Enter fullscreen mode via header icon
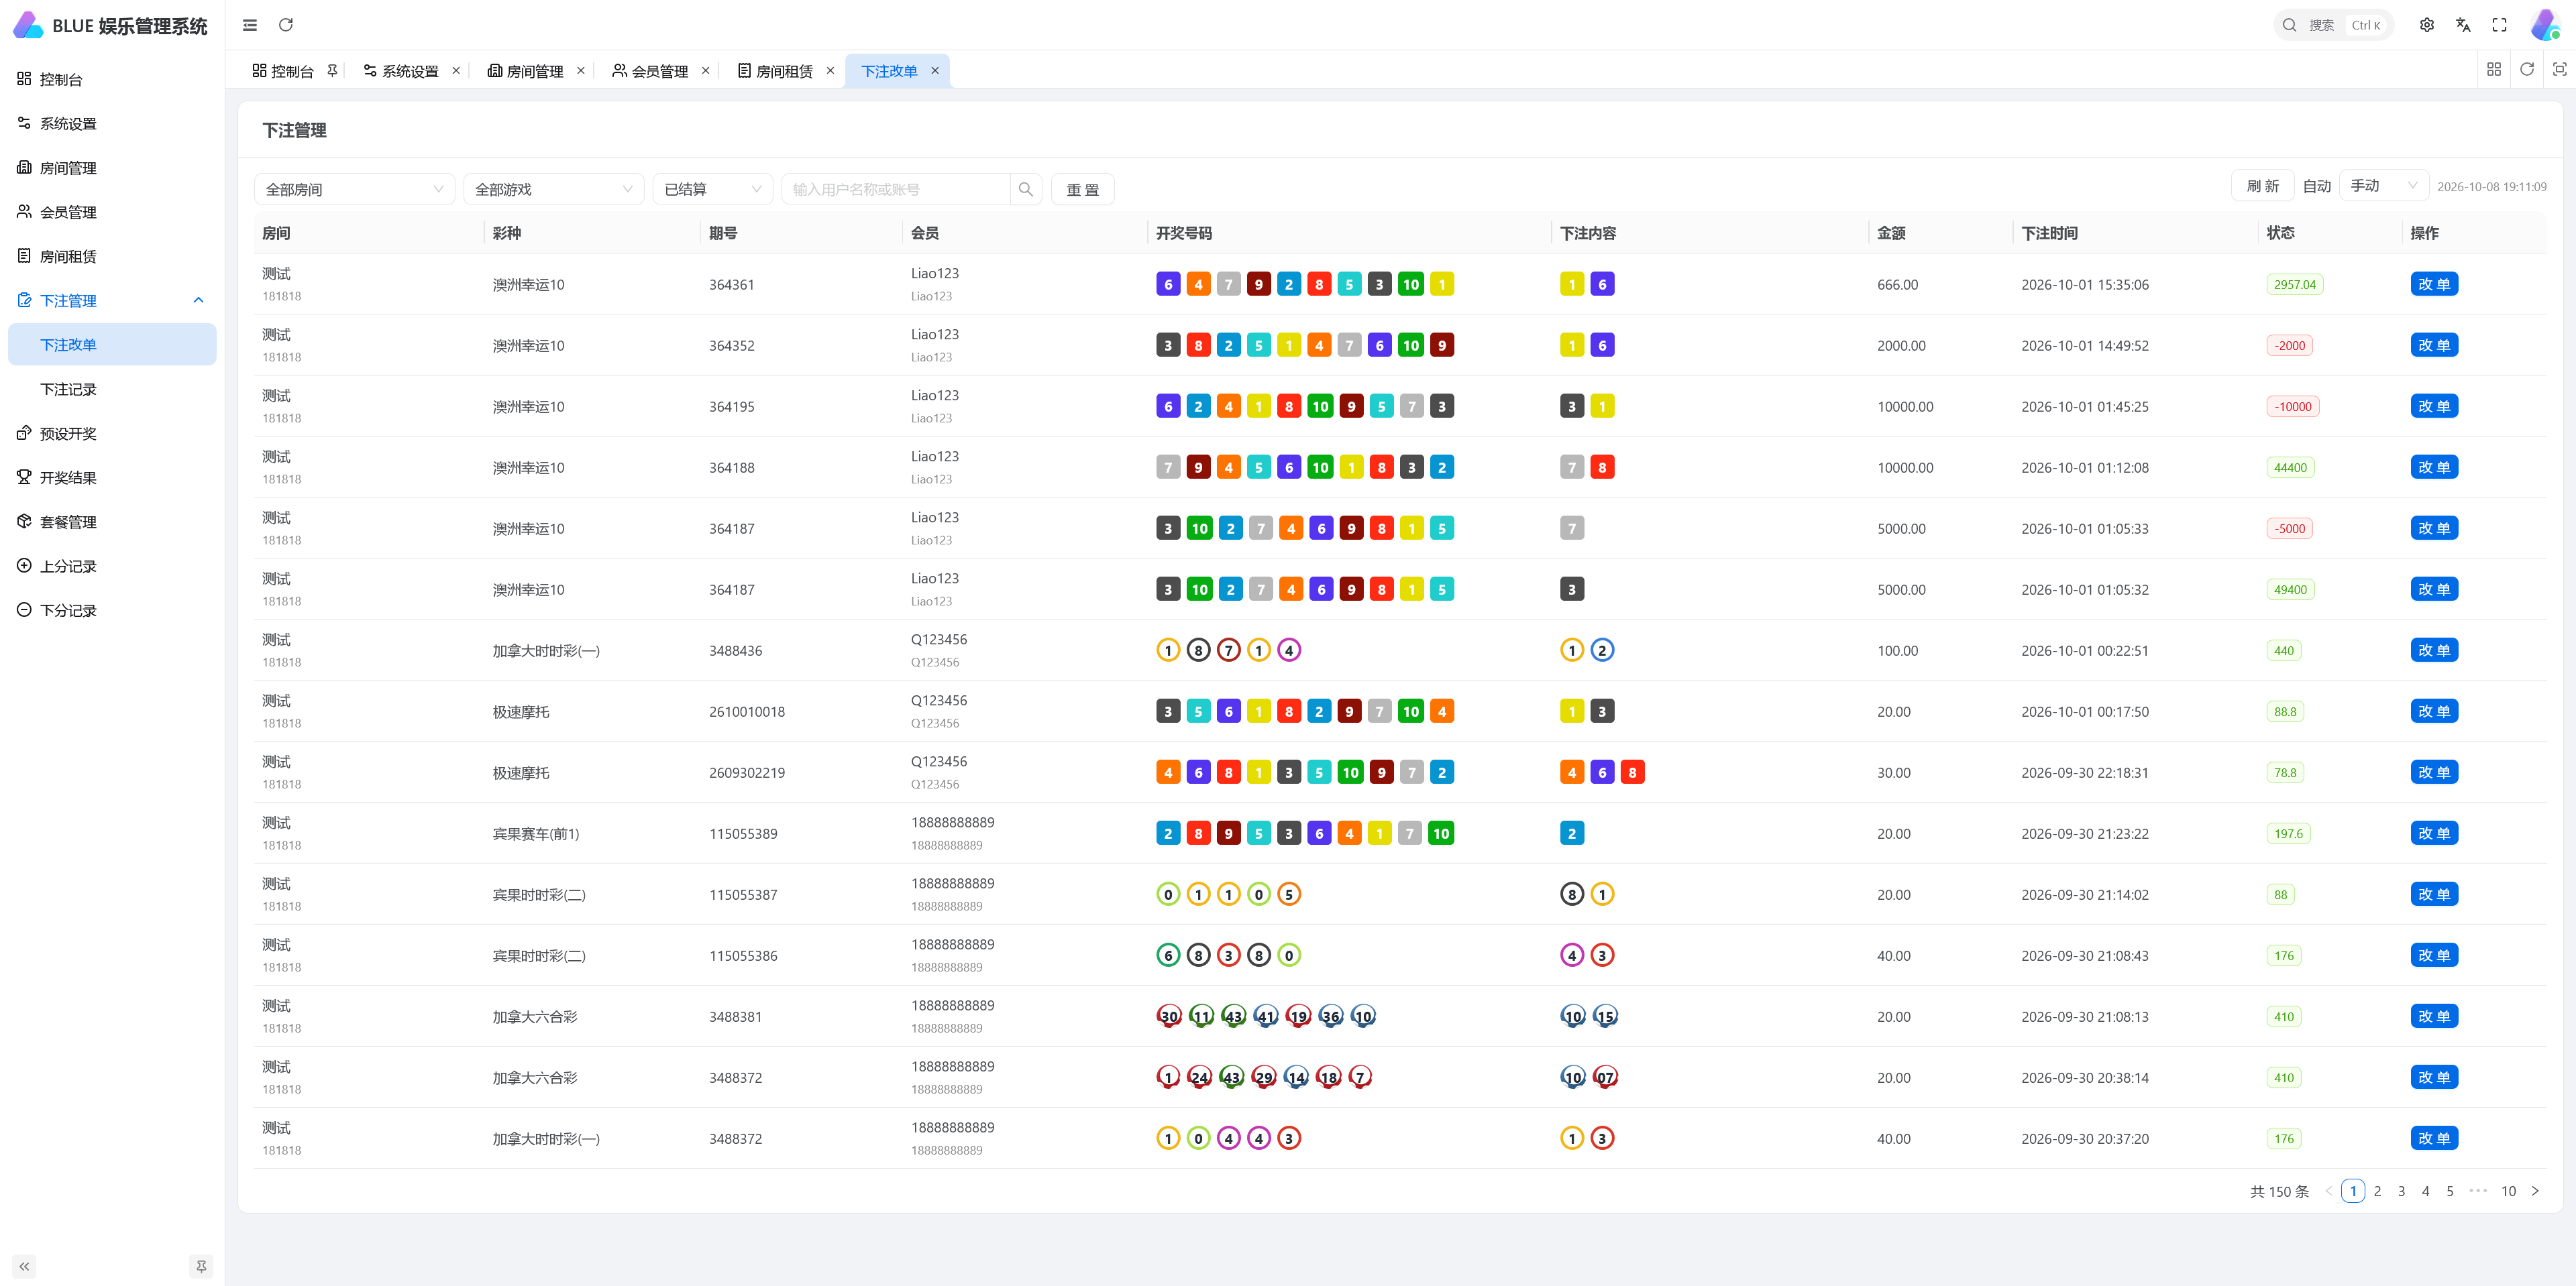Screen dimensions: 2576x1286 coord(2499,25)
